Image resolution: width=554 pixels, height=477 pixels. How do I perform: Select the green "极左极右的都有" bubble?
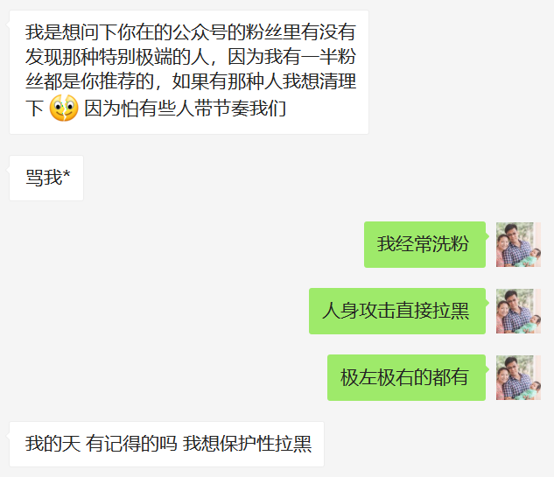coord(406,377)
